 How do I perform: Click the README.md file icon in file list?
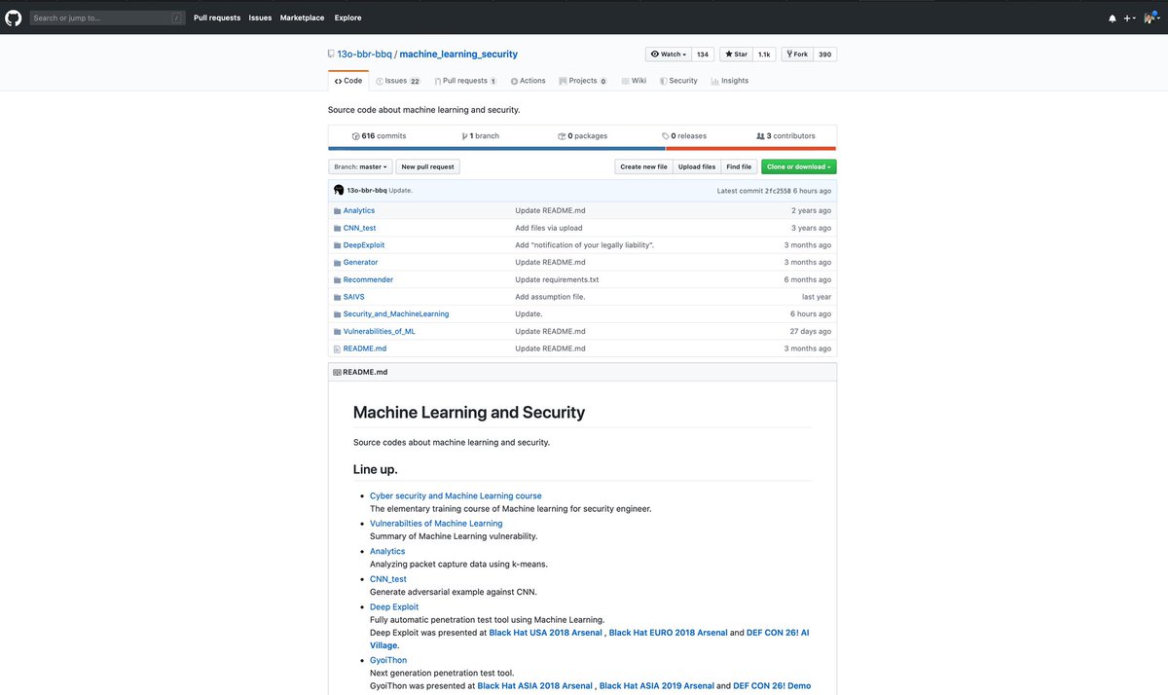[337, 348]
